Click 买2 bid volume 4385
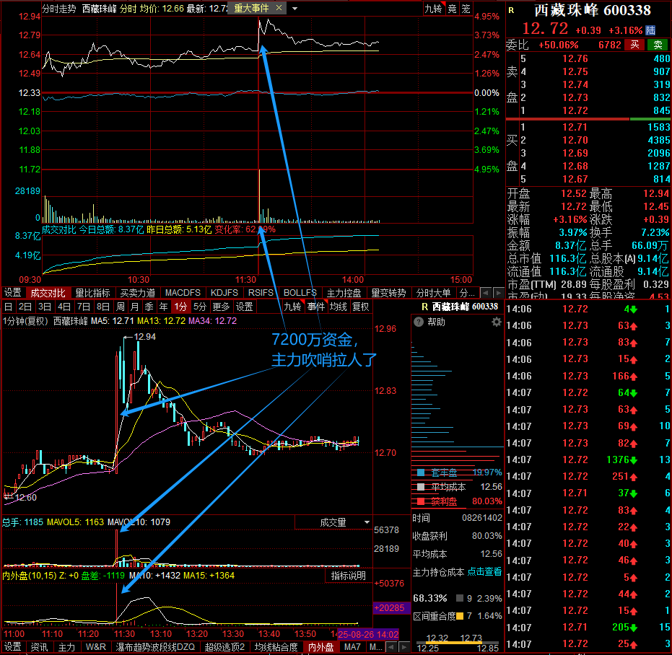The image size is (672, 655). 659,140
